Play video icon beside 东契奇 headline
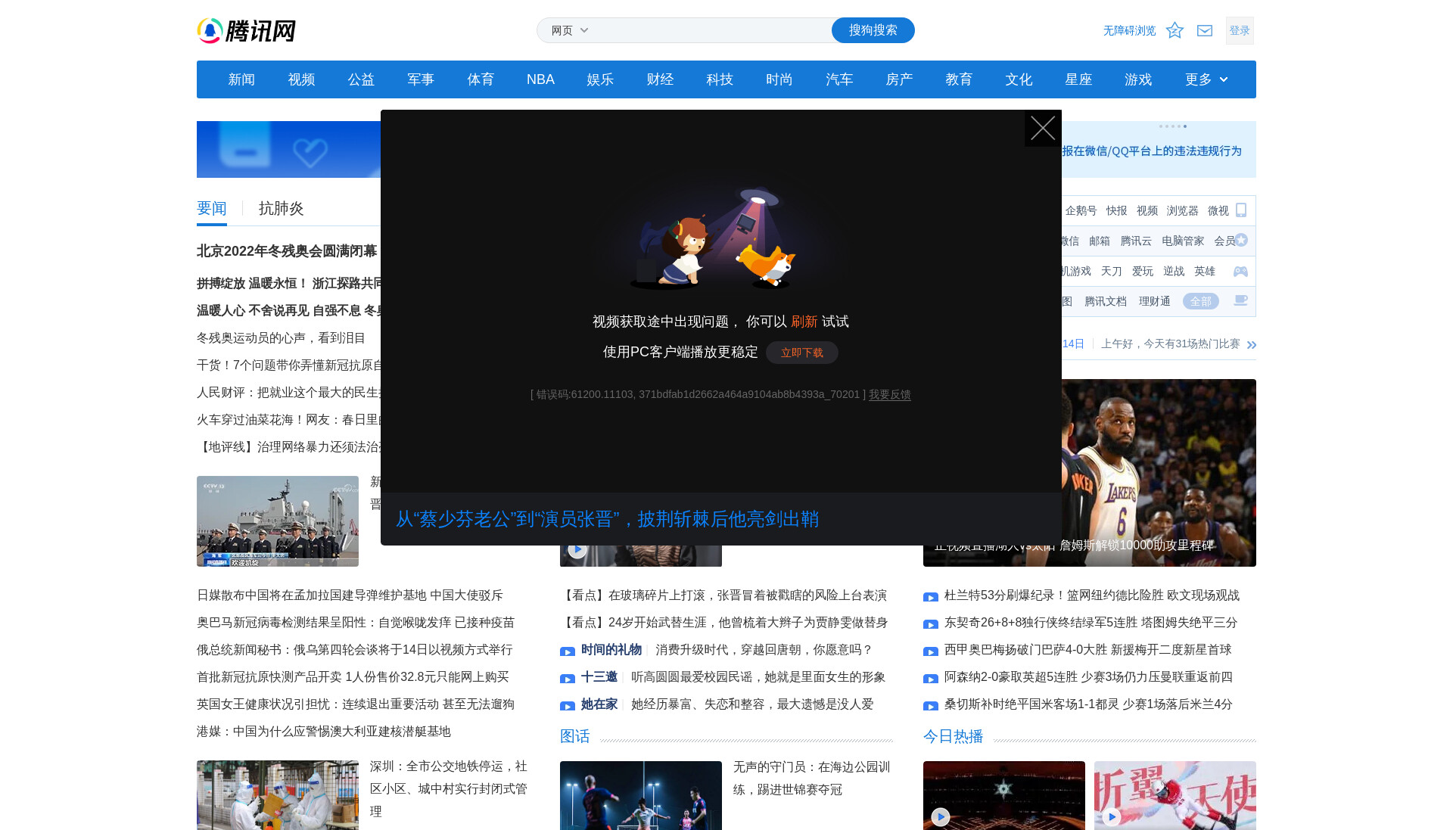 [x=931, y=624]
